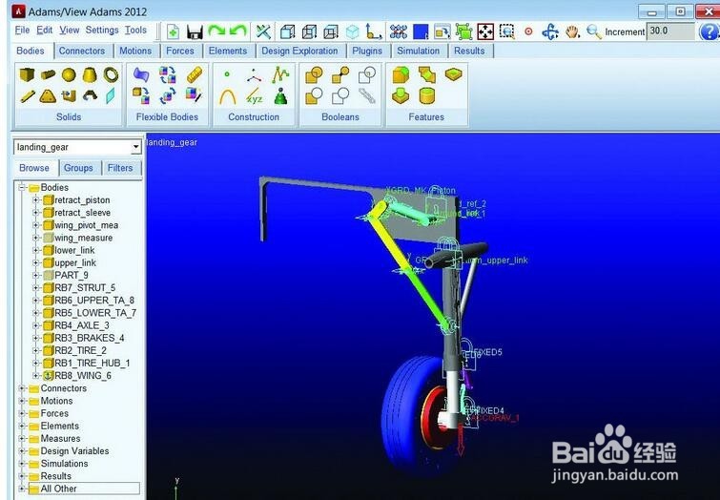Image resolution: width=720 pixels, height=500 pixels.
Task: Add a fillet feature with the first Features icon
Action: (x=401, y=74)
